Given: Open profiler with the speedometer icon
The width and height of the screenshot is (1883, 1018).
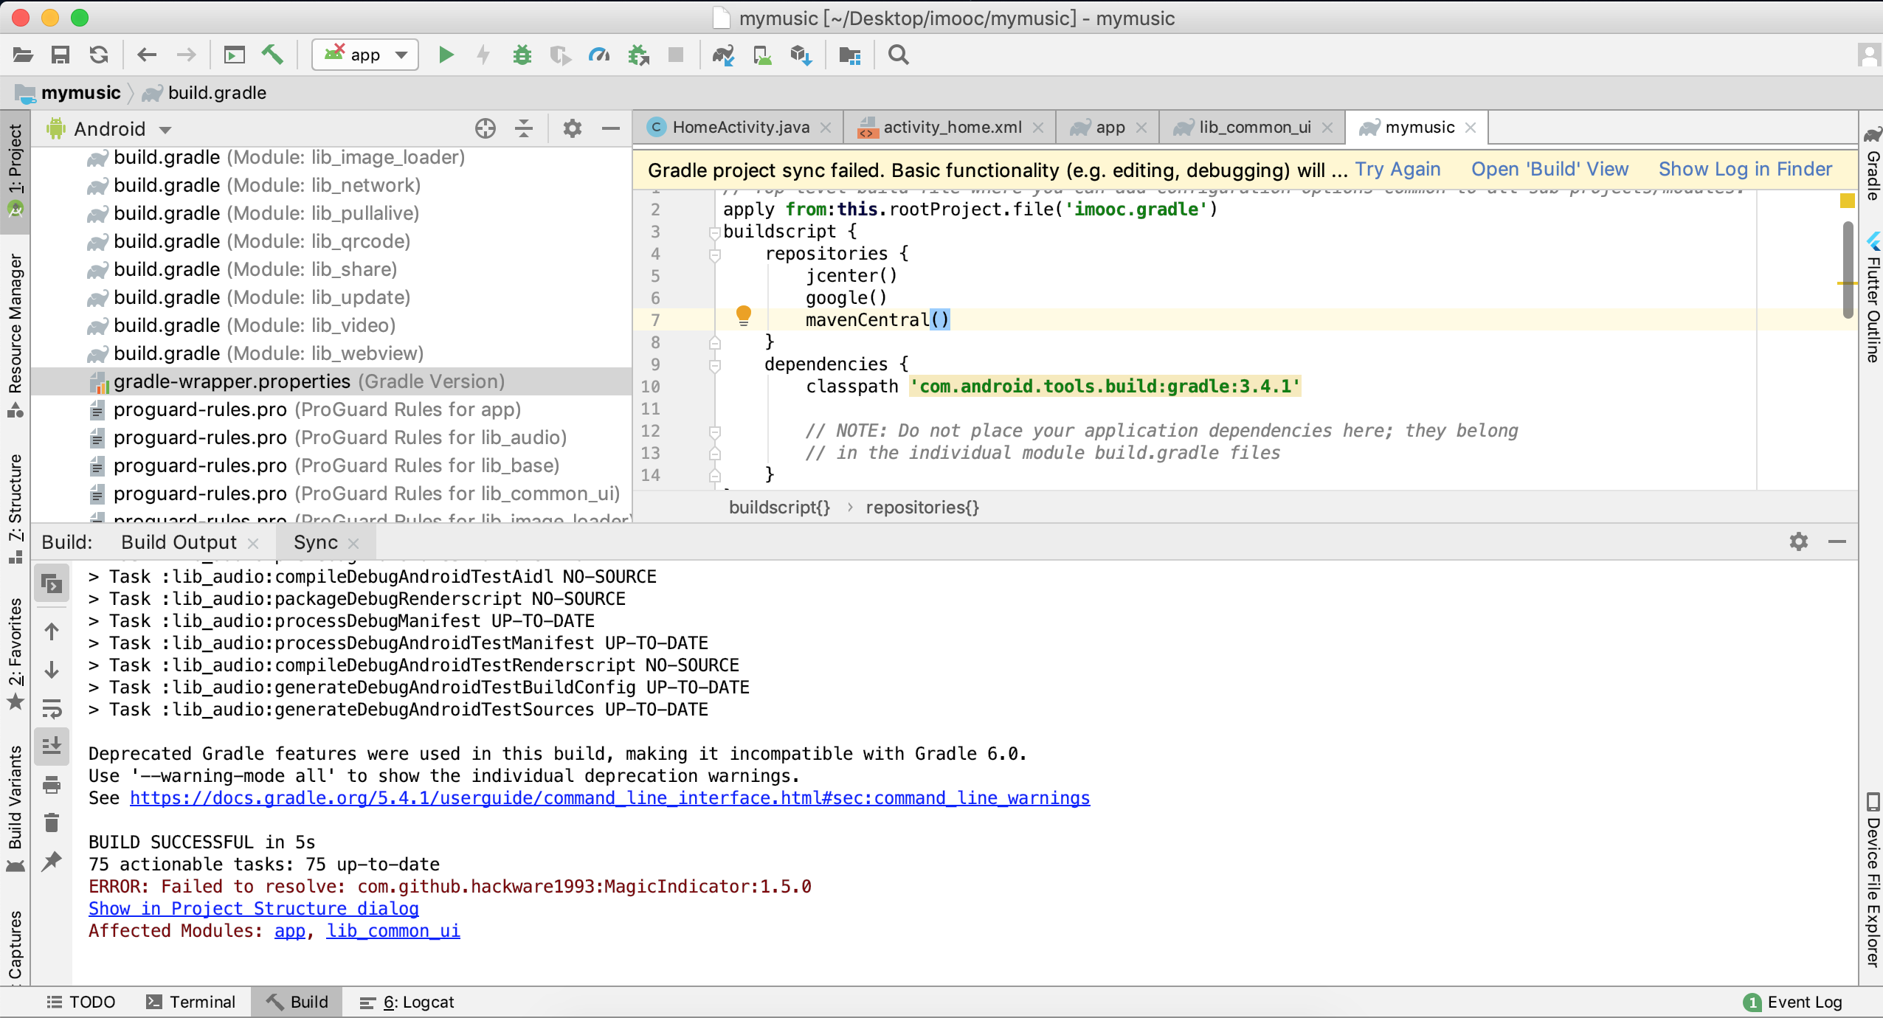Looking at the screenshot, I should point(599,55).
